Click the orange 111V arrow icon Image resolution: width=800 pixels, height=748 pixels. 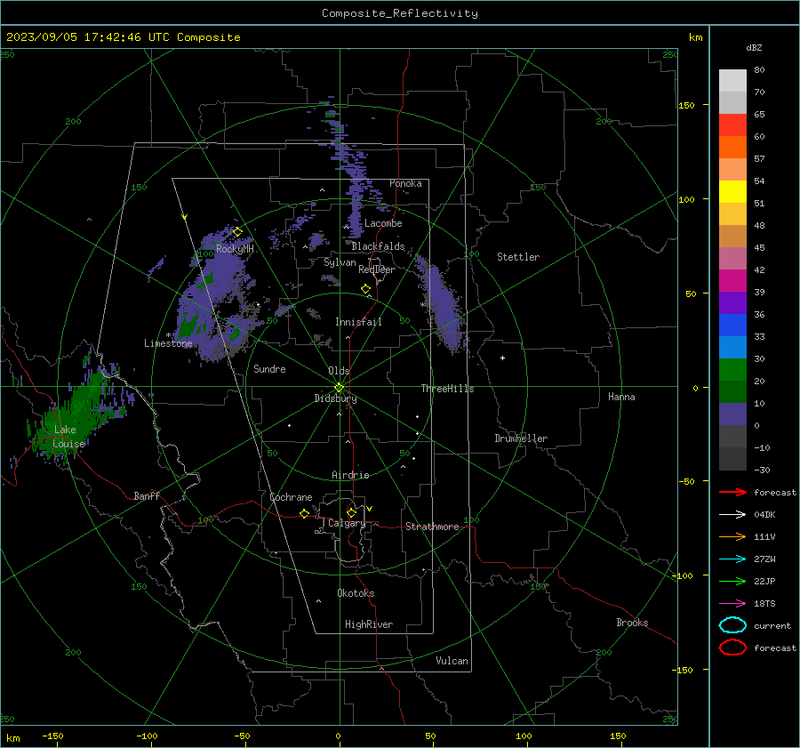732,536
